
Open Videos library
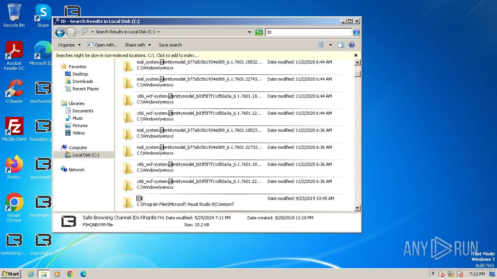78,133
